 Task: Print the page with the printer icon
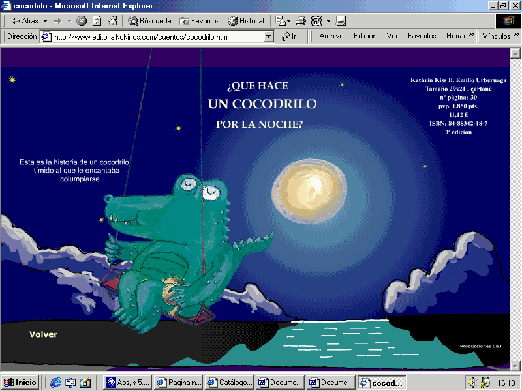tap(301, 21)
